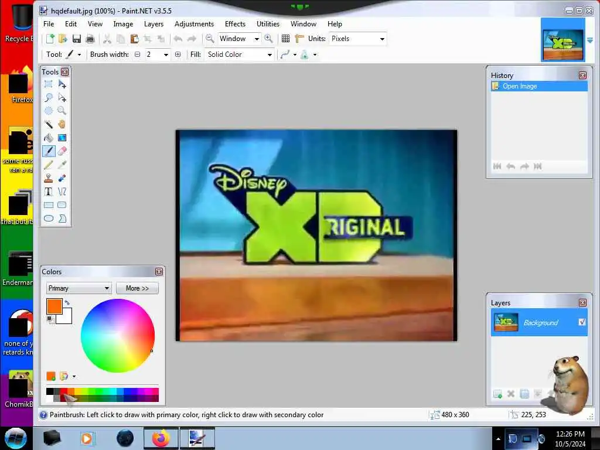Select the Lasso Select tool
600x450 pixels.
click(49, 98)
